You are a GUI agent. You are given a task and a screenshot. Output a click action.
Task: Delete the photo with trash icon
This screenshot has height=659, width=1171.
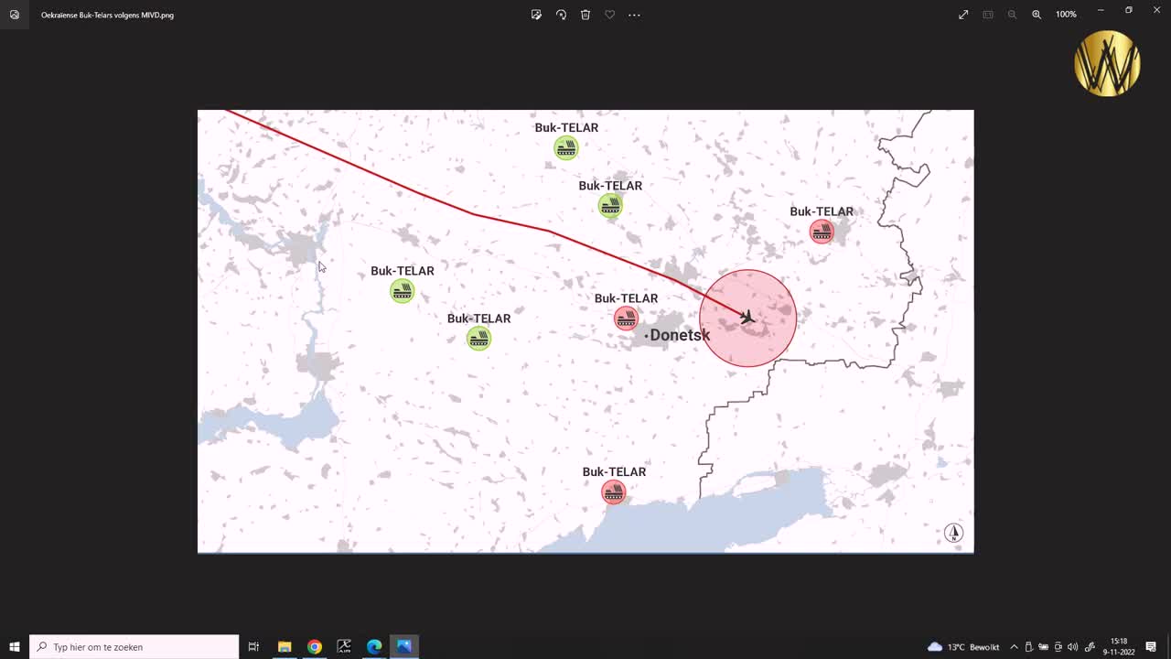click(585, 15)
